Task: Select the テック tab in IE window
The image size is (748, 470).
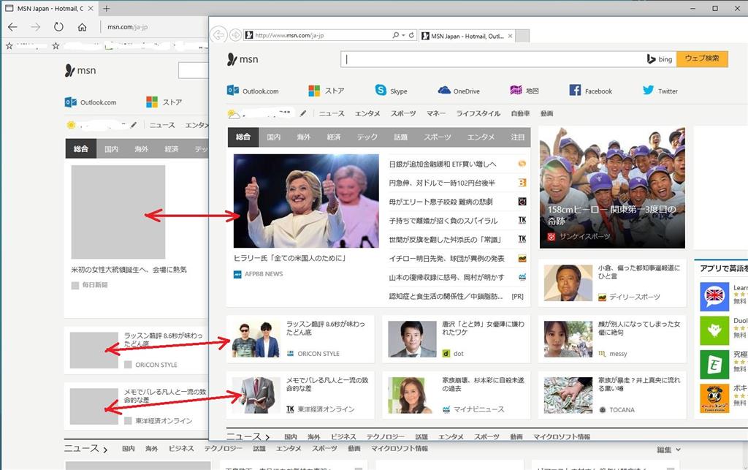Action: (x=367, y=137)
